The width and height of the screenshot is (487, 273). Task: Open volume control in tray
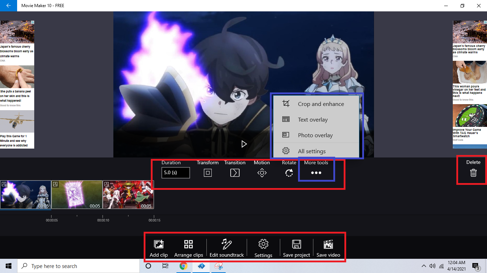pyautogui.click(x=432, y=266)
